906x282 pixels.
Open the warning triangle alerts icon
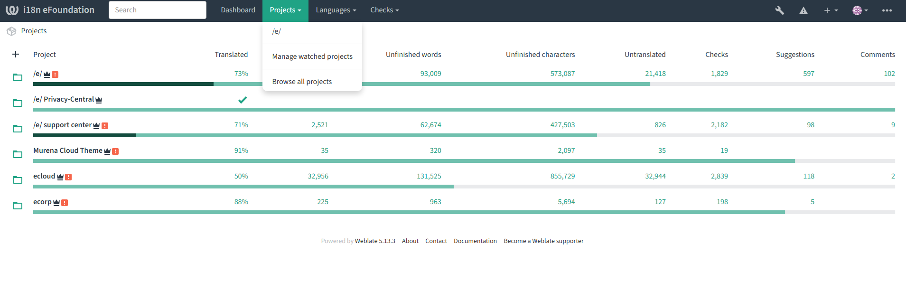point(803,10)
